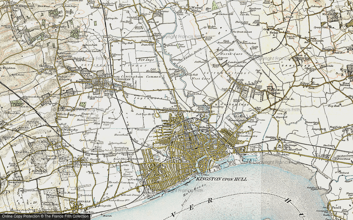Image resolution: width=353 pixels, height=220 pixels.
Task: Click the 'The Great Culvert' label
Action: (x=242, y=32)
